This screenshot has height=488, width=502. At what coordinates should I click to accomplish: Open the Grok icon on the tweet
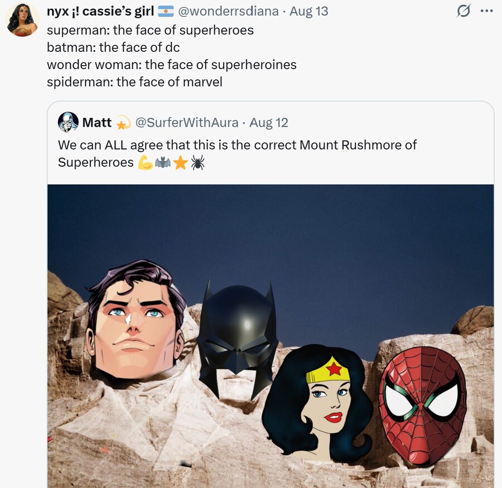[x=464, y=11]
